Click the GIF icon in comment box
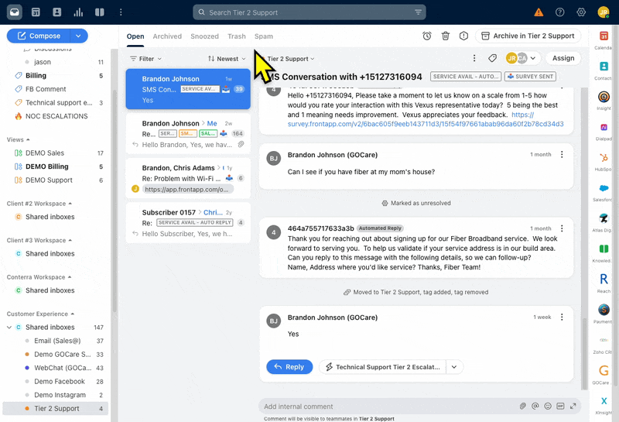Image resolution: width=619 pixels, height=422 pixels. [560, 407]
